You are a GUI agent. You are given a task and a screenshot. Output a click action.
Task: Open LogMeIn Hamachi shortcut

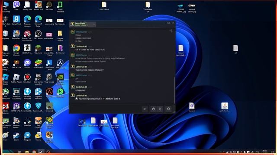(x=39, y=94)
